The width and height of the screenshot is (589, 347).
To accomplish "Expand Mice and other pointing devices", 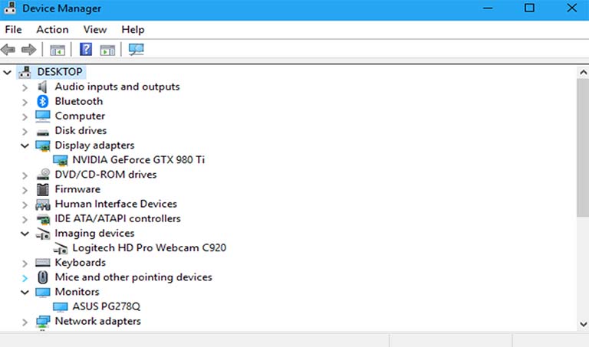I will coord(25,278).
